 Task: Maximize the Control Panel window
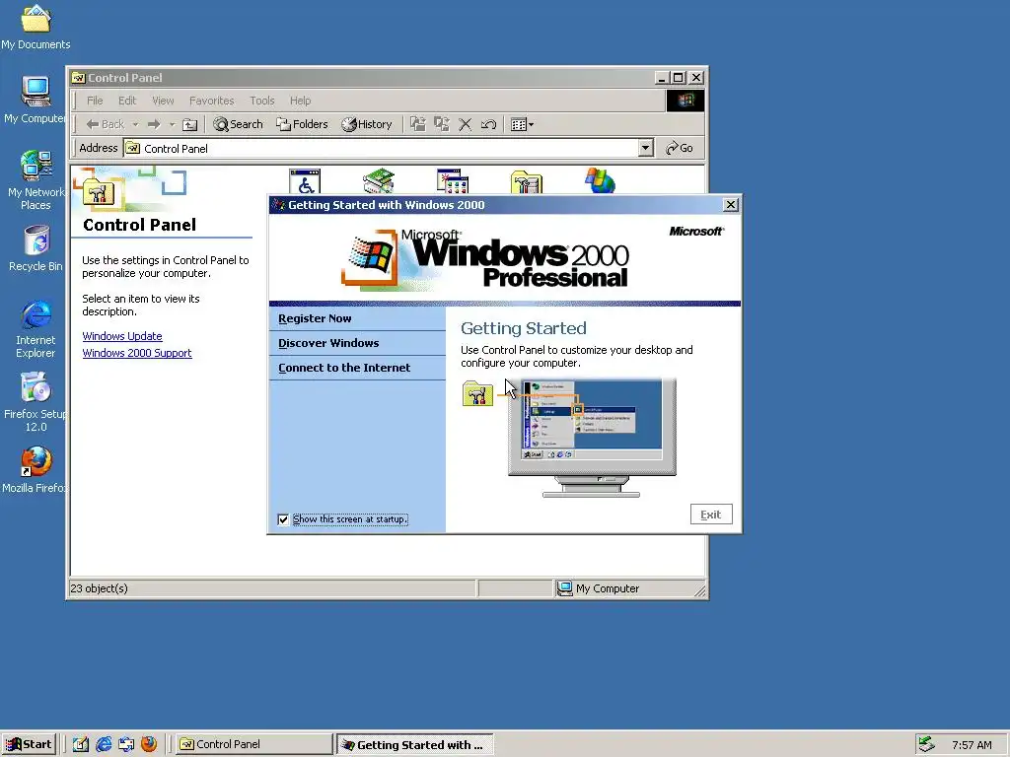(679, 78)
